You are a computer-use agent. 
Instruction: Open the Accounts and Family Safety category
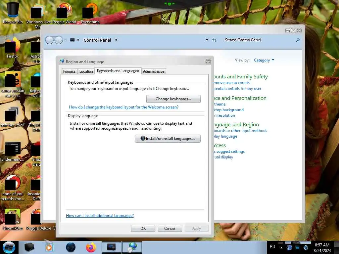(x=240, y=77)
